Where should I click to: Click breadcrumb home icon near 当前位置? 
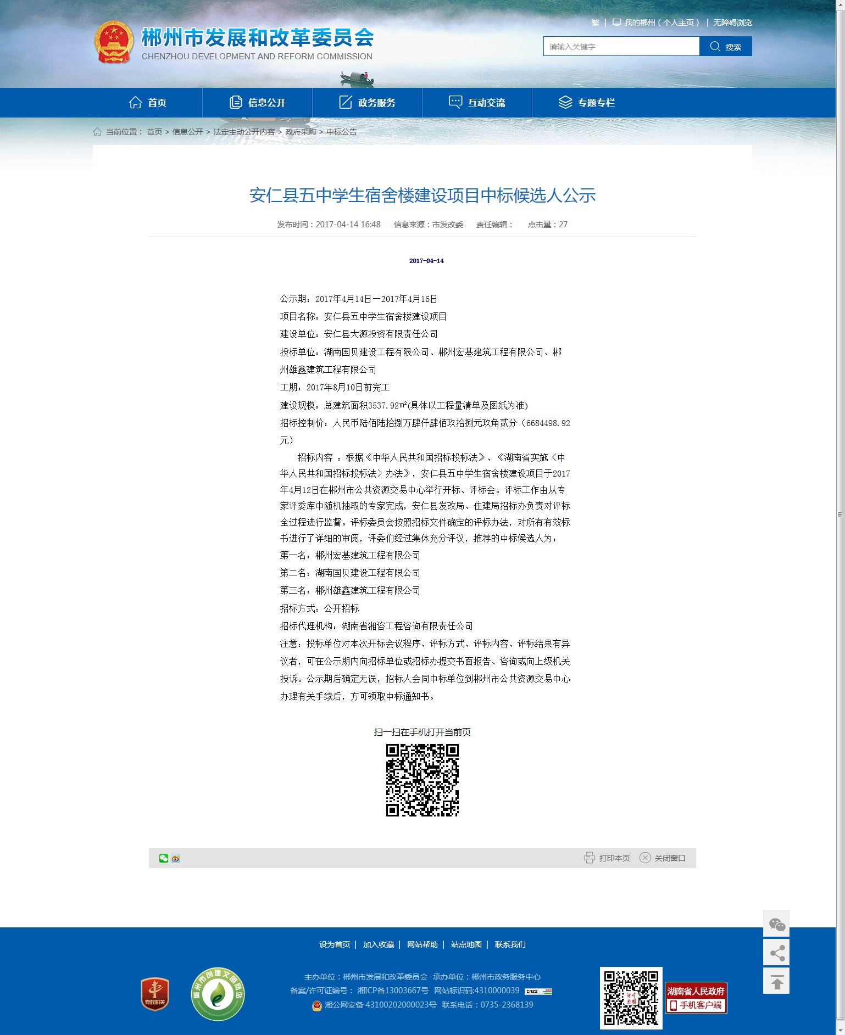click(x=97, y=132)
